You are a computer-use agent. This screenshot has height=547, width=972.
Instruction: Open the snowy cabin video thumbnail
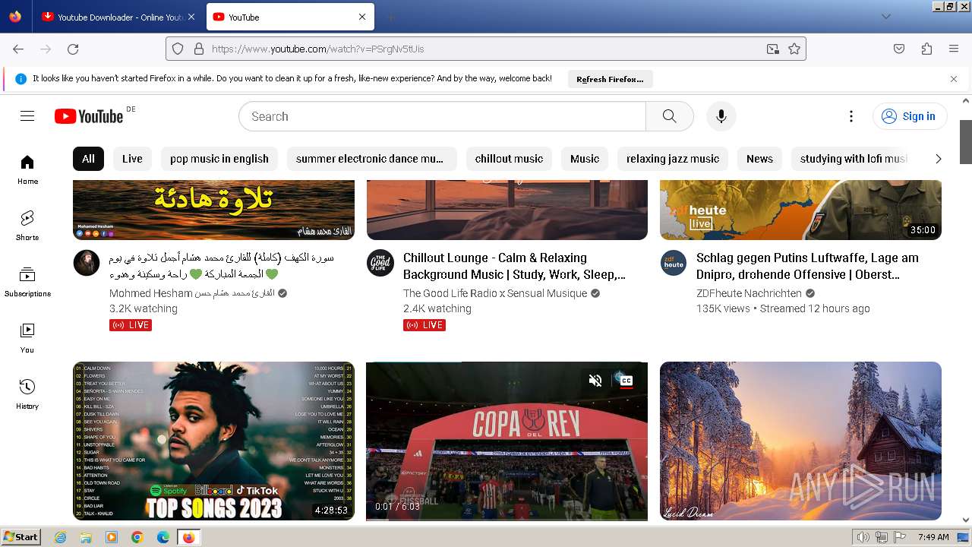tap(800, 441)
